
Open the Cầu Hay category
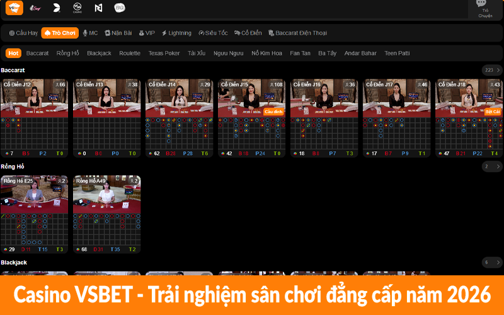pyautogui.click(x=23, y=33)
